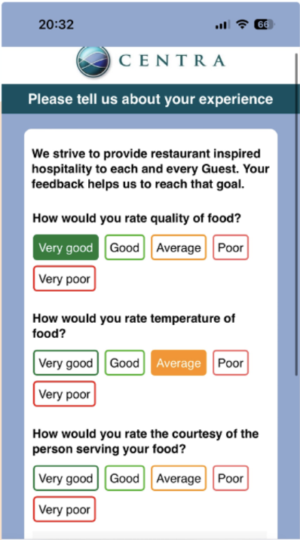Select Very good for server courtesy
Image resolution: width=300 pixels, height=540 pixels.
point(66,478)
